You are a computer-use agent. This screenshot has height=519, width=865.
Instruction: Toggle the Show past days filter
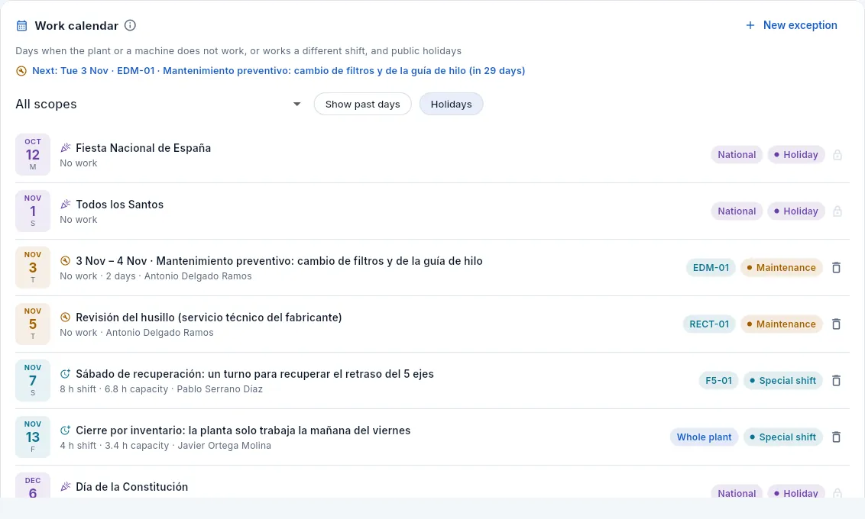[362, 104]
